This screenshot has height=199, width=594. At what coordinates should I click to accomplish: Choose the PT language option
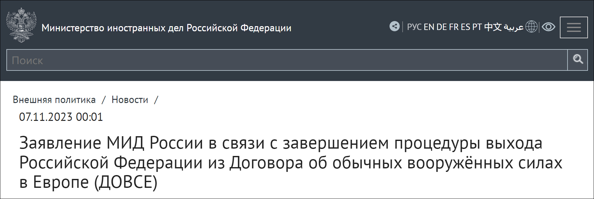pos(477,27)
